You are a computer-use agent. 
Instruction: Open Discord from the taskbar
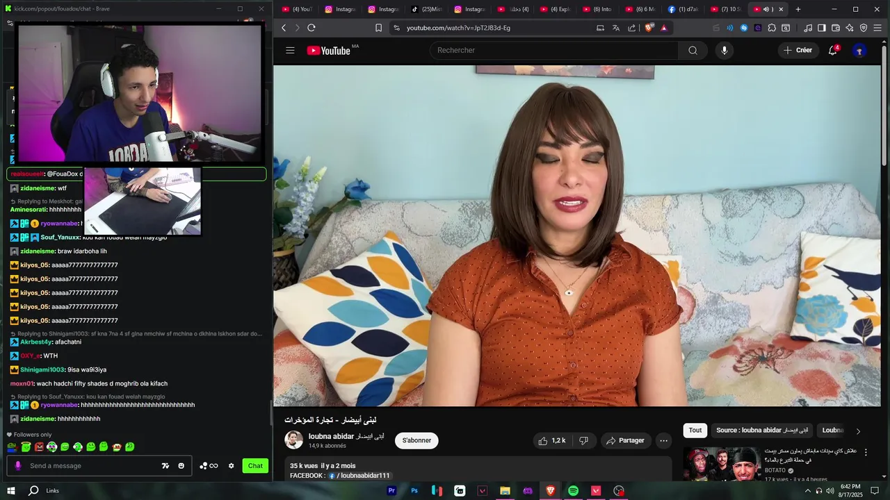528,491
